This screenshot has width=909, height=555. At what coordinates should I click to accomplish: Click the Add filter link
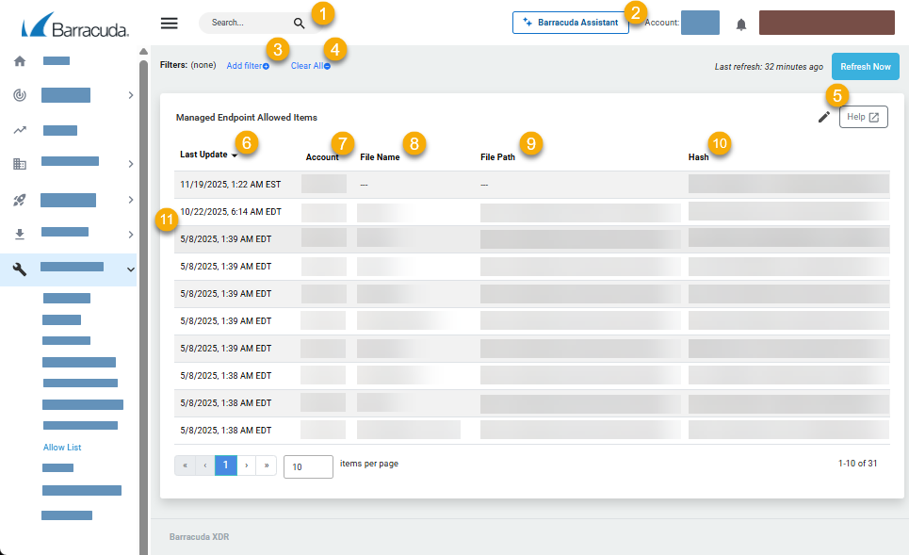pyautogui.click(x=247, y=66)
